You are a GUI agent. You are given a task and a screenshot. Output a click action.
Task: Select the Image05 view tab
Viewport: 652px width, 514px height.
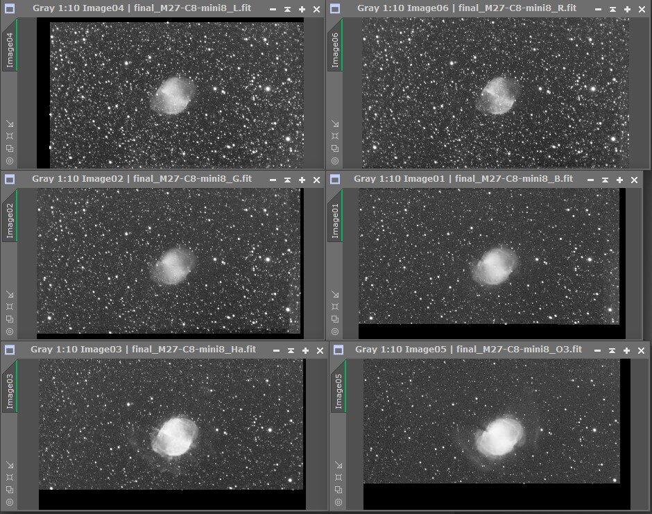338,386
